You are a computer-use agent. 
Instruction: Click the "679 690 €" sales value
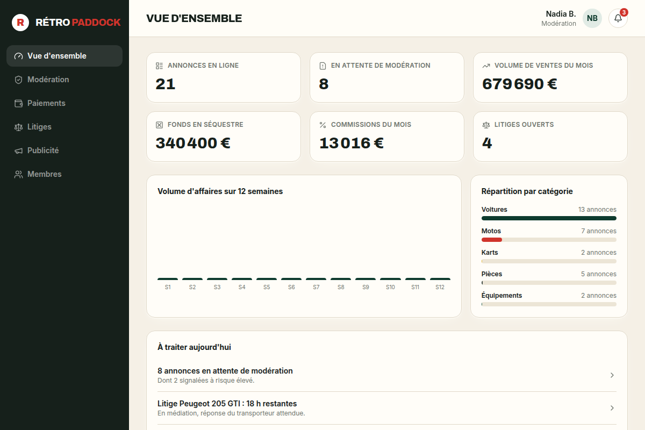520,84
